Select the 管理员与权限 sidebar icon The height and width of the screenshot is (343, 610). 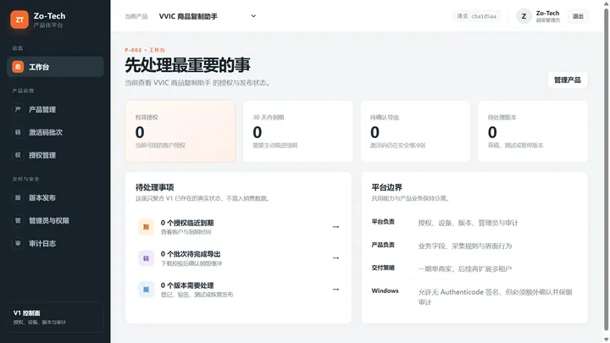(18, 220)
